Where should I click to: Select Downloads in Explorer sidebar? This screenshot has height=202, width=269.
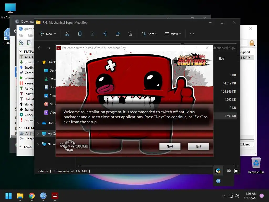50,79
